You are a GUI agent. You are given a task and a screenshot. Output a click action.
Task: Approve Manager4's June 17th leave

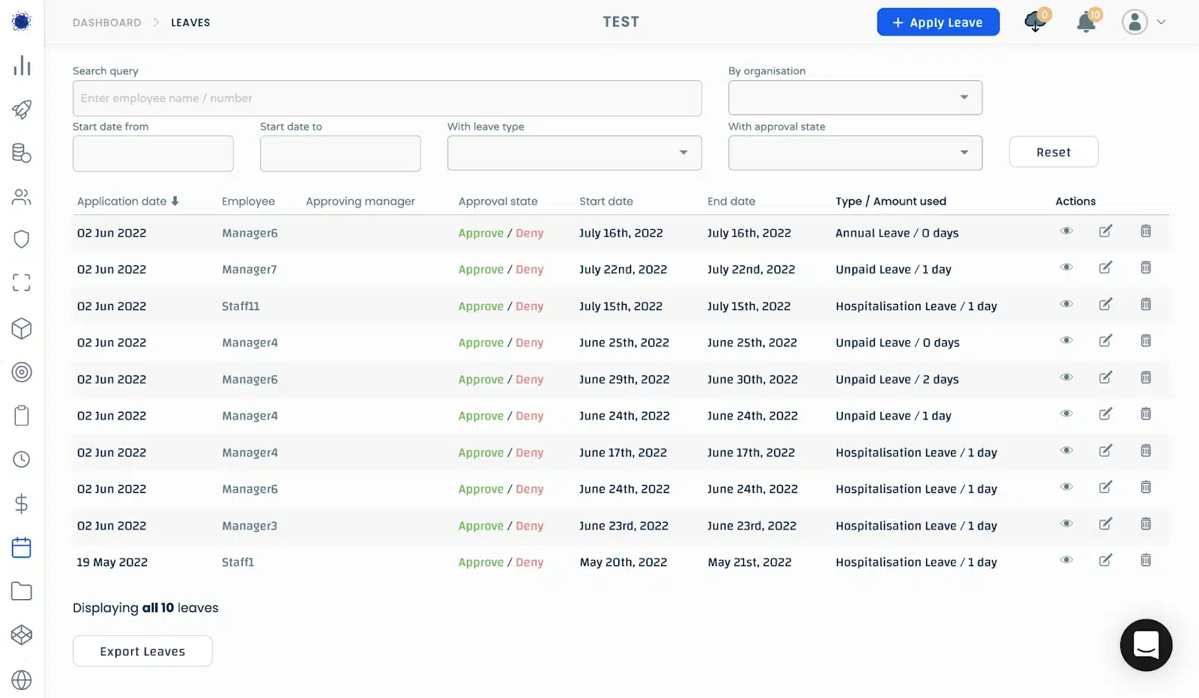click(x=480, y=453)
